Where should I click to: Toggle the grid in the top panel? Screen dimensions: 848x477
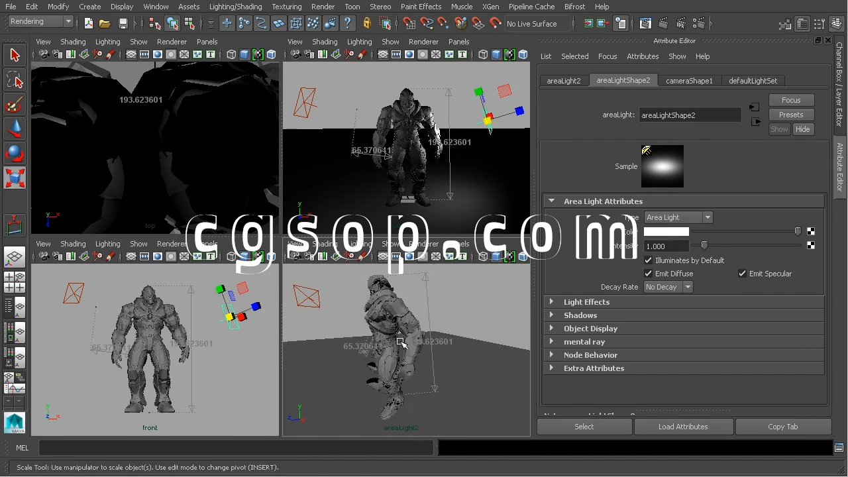(x=131, y=54)
